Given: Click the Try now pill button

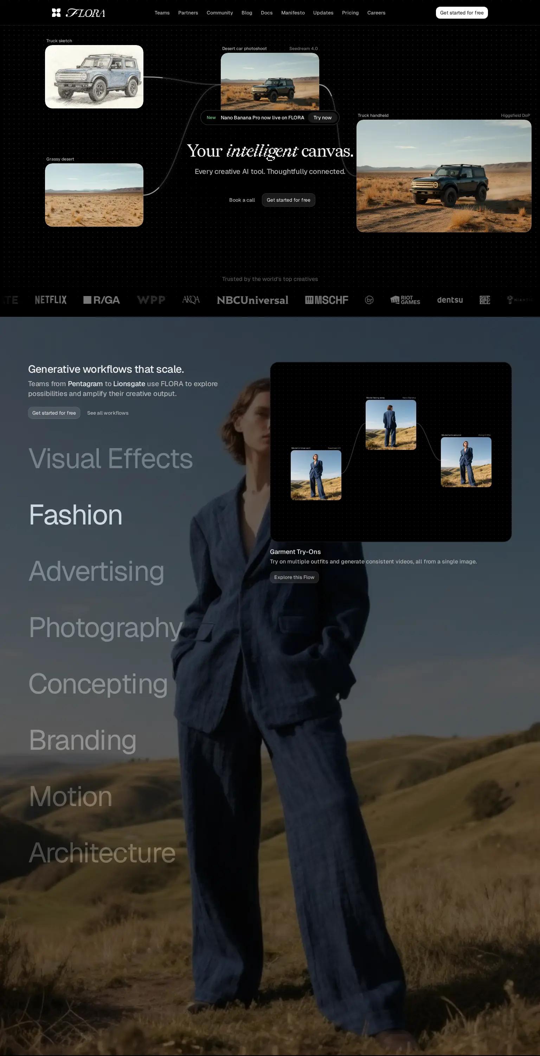Looking at the screenshot, I should (323, 118).
